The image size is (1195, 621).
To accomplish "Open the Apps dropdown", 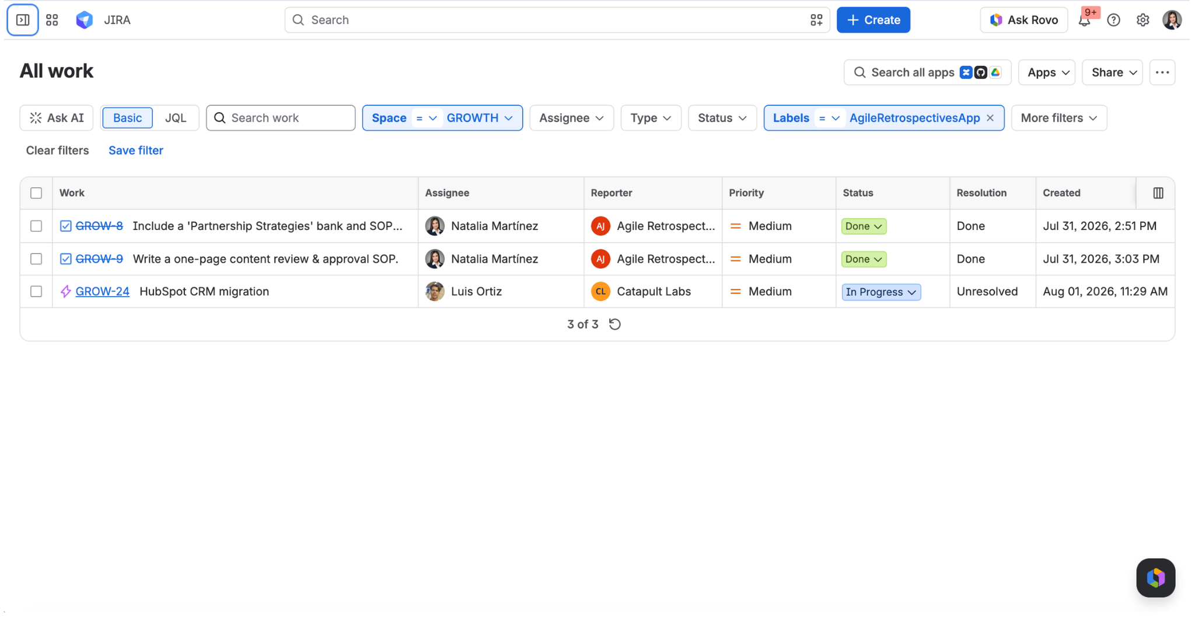I will (x=1047, y=72).
